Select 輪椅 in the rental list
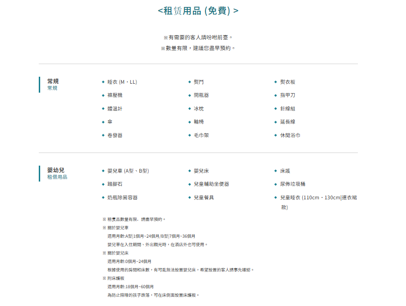 click(199, 122)
